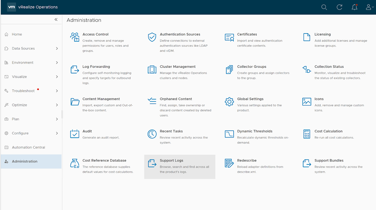This screenshot has width=376, height=210.
Task: Click the Log Forwarding icon
Action: (x=74, y=69)
